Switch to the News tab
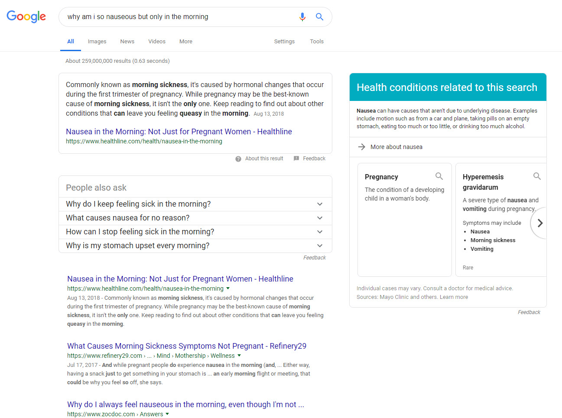Screen dimensions: 562x418 pyautogui.click(x=127, y=42)
